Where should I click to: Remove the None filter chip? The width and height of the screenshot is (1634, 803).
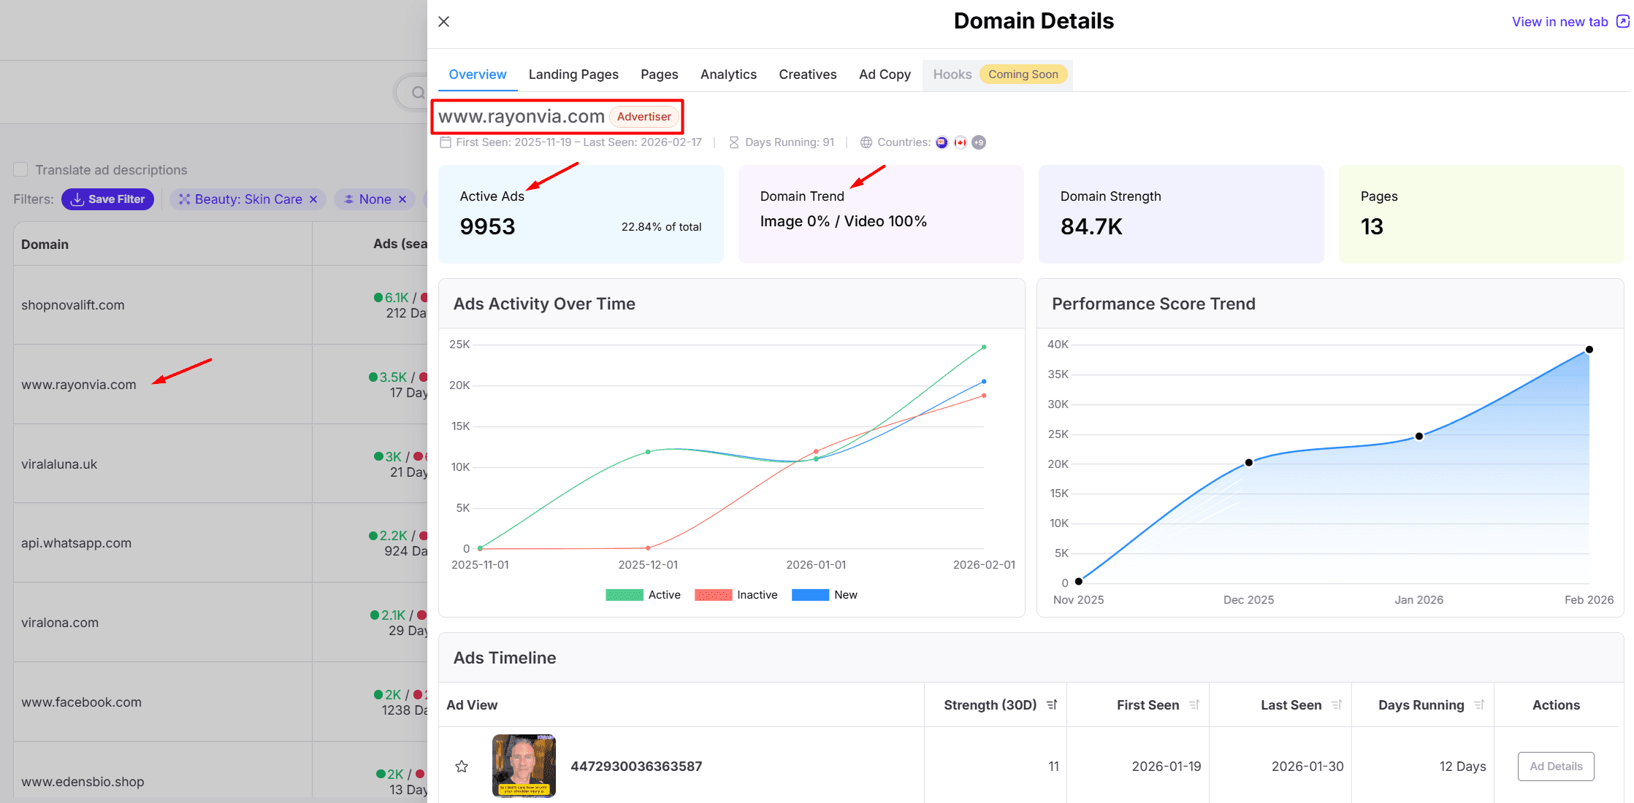pyautogui.click(x=402, y=199)
